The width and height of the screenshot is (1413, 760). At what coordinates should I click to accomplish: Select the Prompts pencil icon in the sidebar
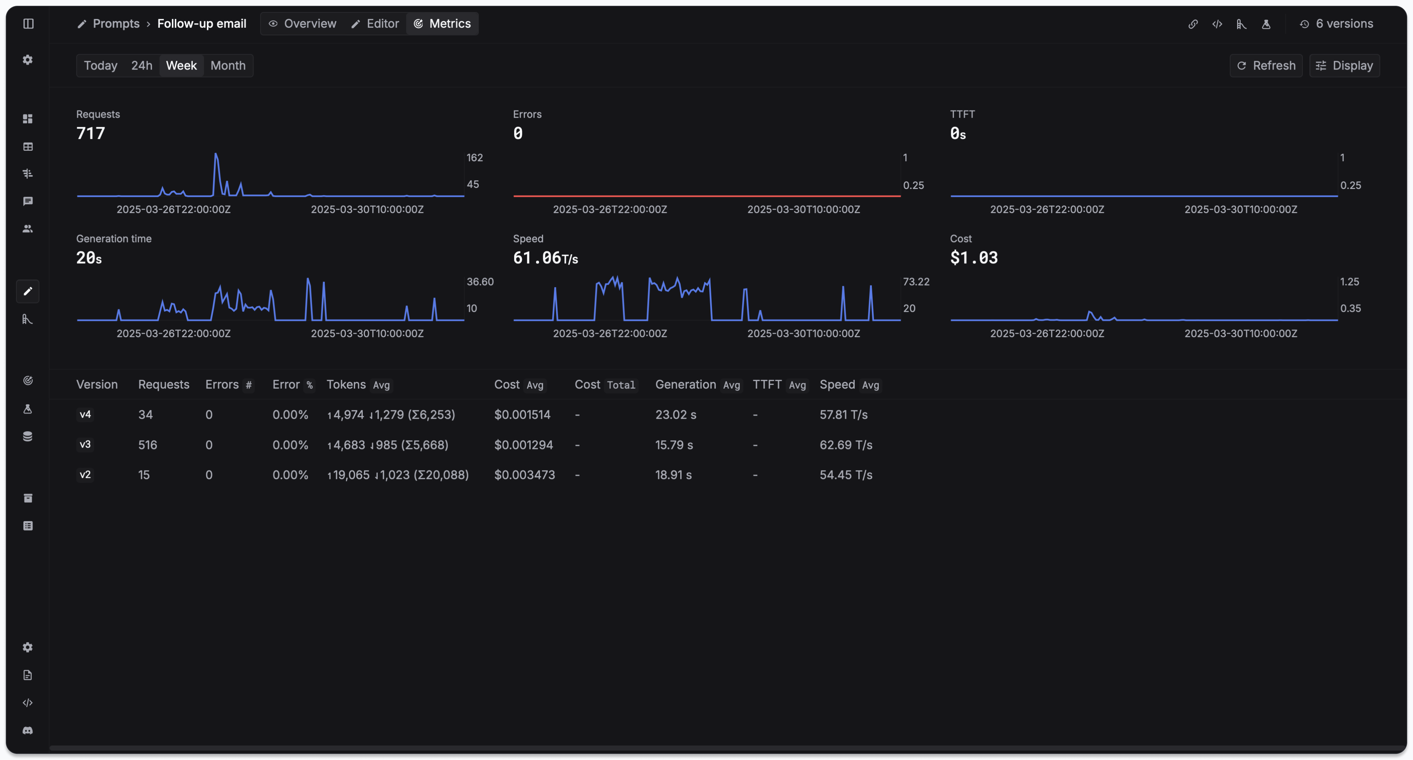pos(27,291)
